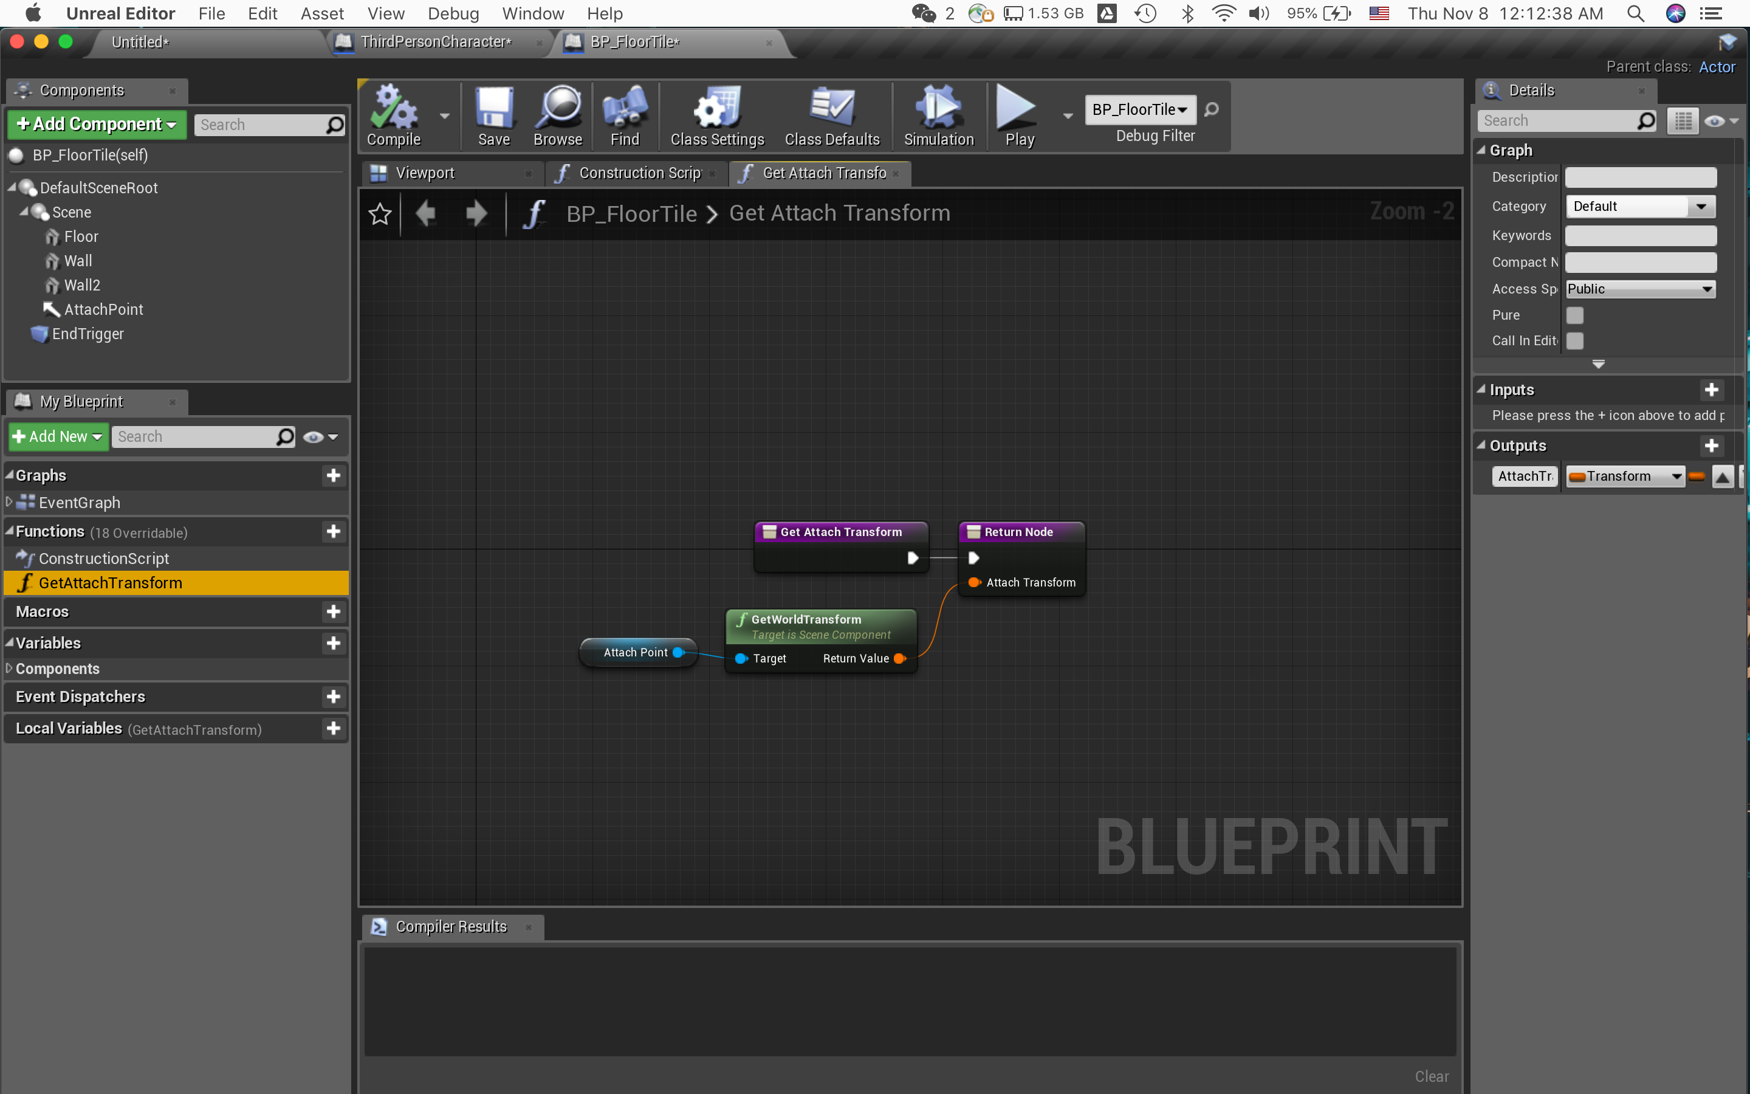Enable the Pure checkbox

point(1574,315)
